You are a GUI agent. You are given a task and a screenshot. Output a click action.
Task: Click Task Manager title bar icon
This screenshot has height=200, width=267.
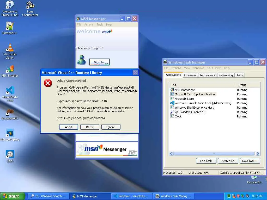click(165, 62)
